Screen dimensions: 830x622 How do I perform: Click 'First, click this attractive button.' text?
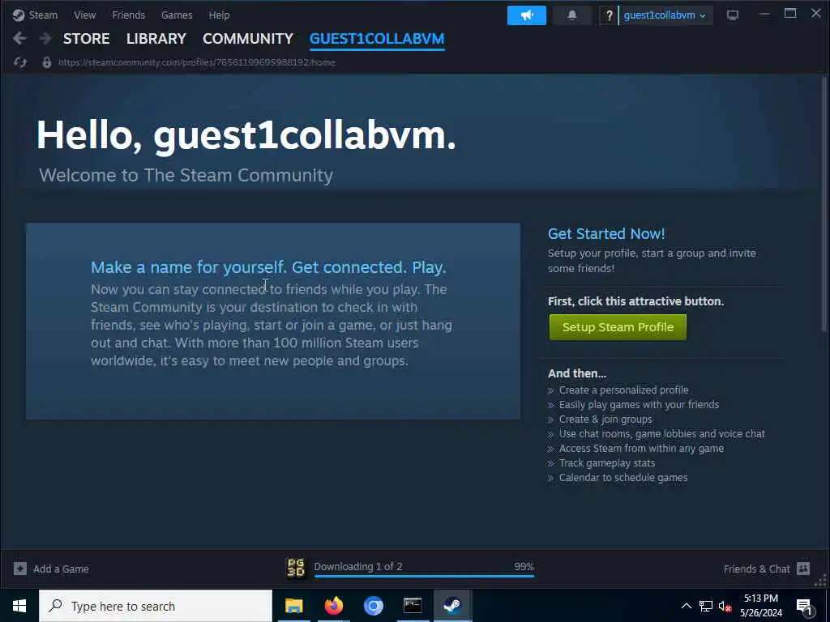tap(635, 301)
